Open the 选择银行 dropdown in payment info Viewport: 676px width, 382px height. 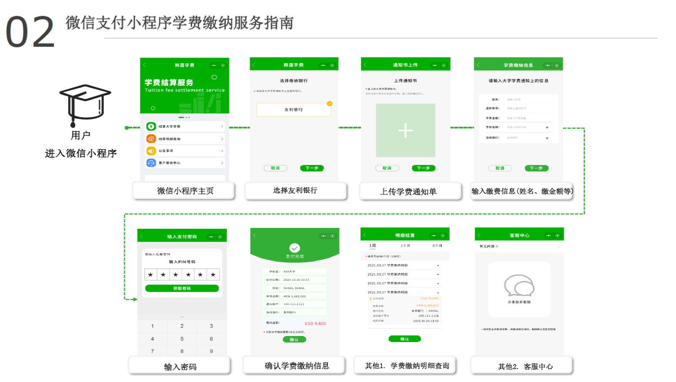[x=547, y=138]
